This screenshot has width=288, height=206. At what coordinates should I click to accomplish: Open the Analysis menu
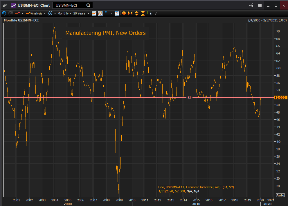[x=36, y=13]
